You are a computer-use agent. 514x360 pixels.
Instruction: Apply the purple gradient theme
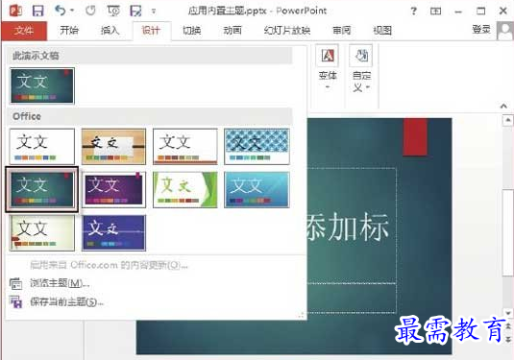click(113, 190)
